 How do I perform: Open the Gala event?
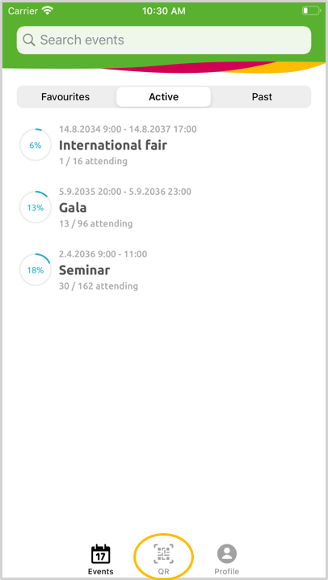tap(164, 208)
